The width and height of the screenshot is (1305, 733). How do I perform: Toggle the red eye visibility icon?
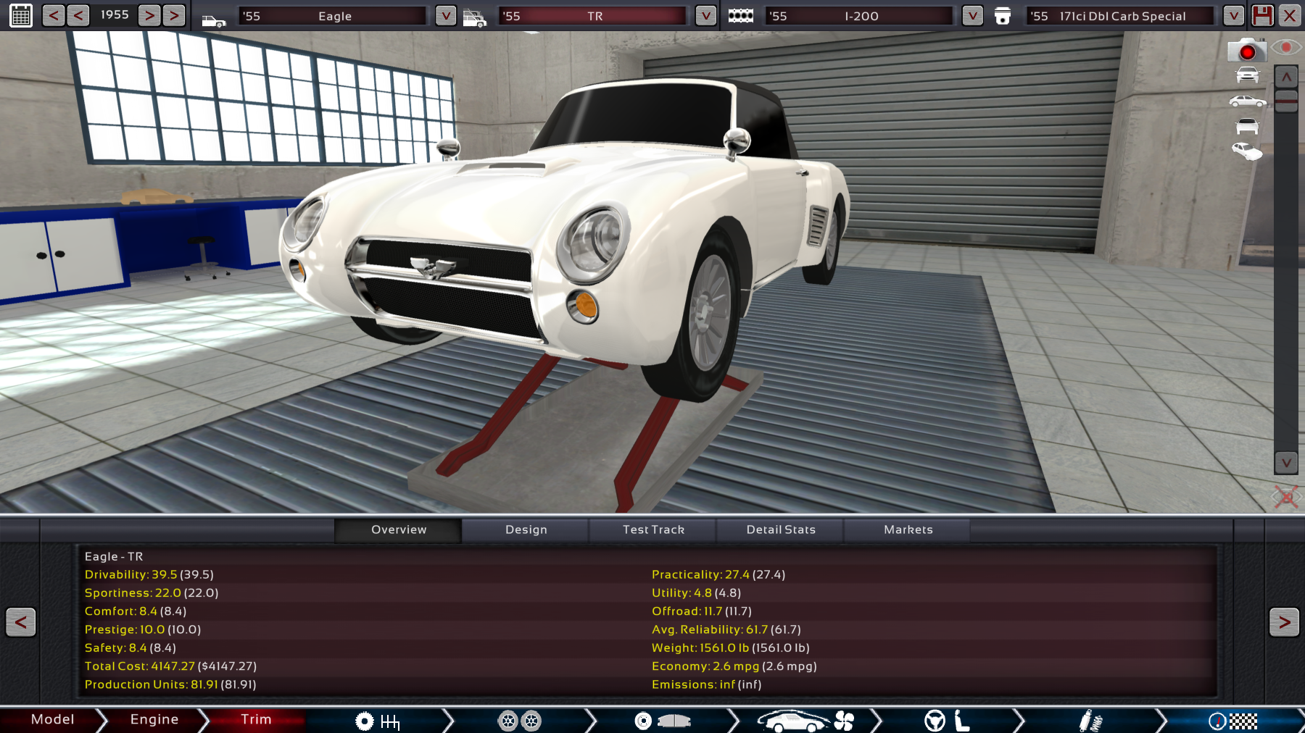tap(1286, 48)
